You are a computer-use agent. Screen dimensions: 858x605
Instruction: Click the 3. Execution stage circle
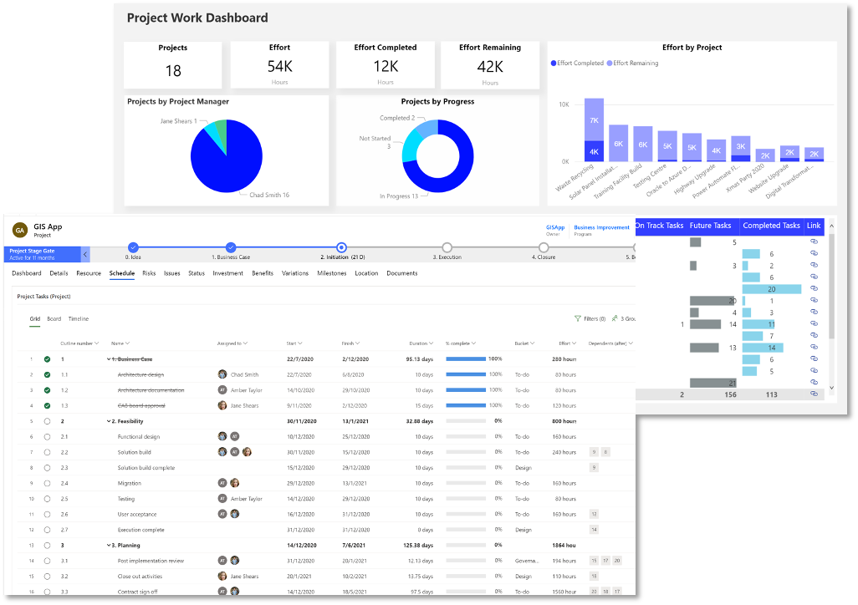[x=447, y=247]
